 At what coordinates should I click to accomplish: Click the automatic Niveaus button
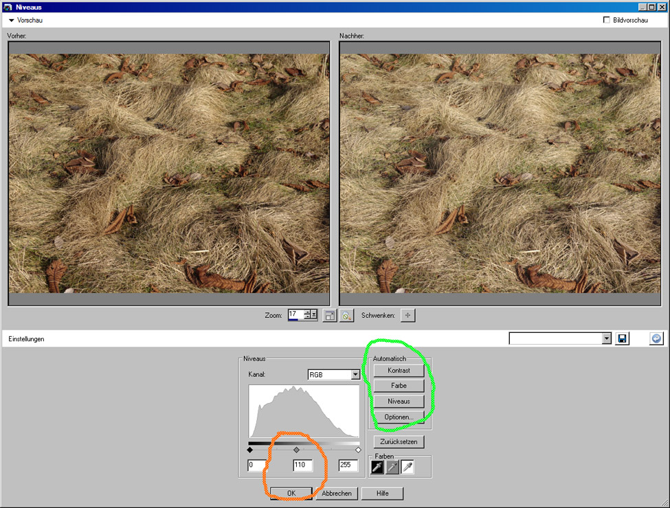(399, 402)
